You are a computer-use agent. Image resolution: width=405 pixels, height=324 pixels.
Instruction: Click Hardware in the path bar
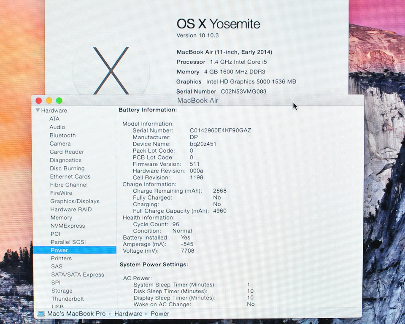pos(128,314)
